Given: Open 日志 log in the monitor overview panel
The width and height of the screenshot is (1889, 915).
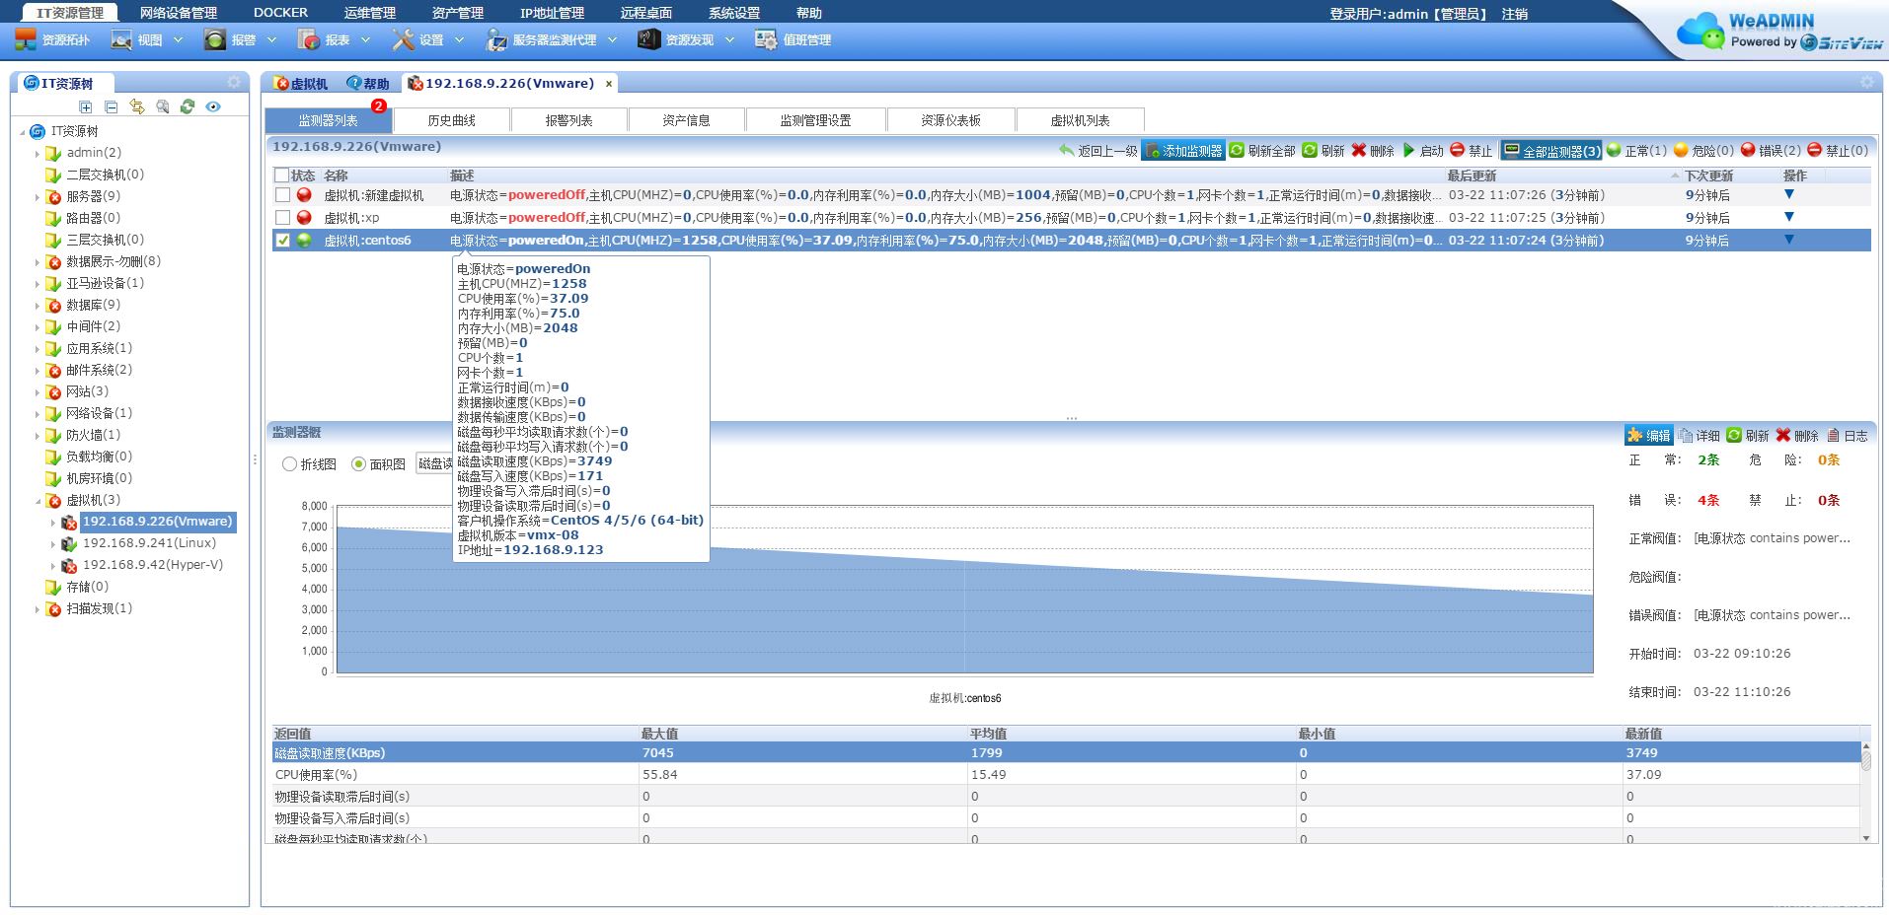Looking at the screenshot, I should click(x=1848, y=435).
